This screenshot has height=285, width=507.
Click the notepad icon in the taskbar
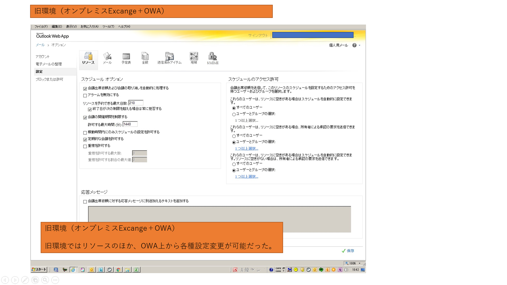pos(83,270)
